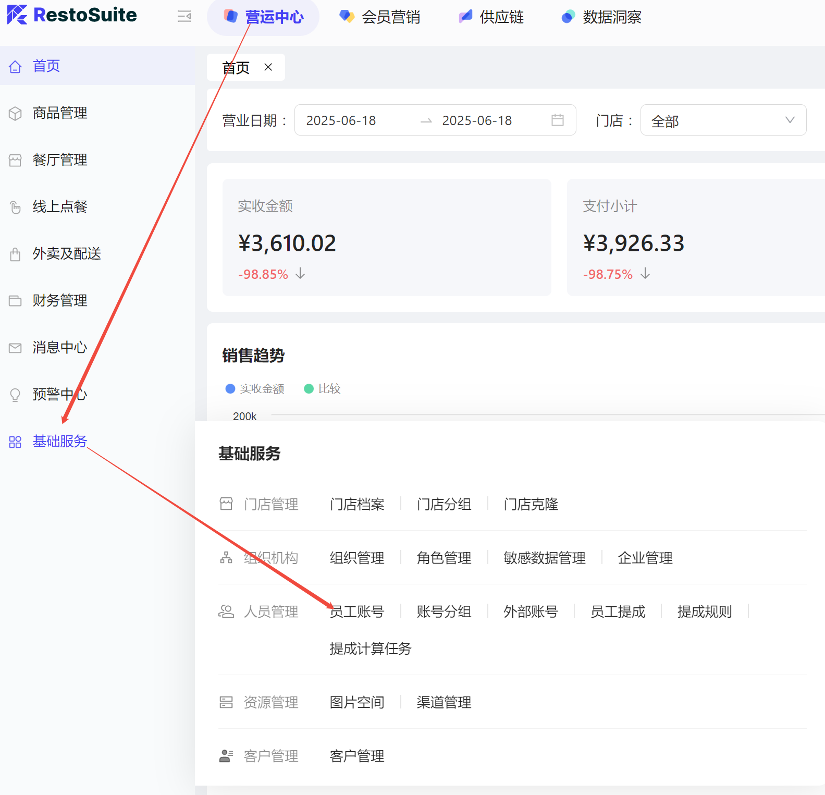
Task: Click the shop icon beside 门店管理 category
Action: point(226,504)
